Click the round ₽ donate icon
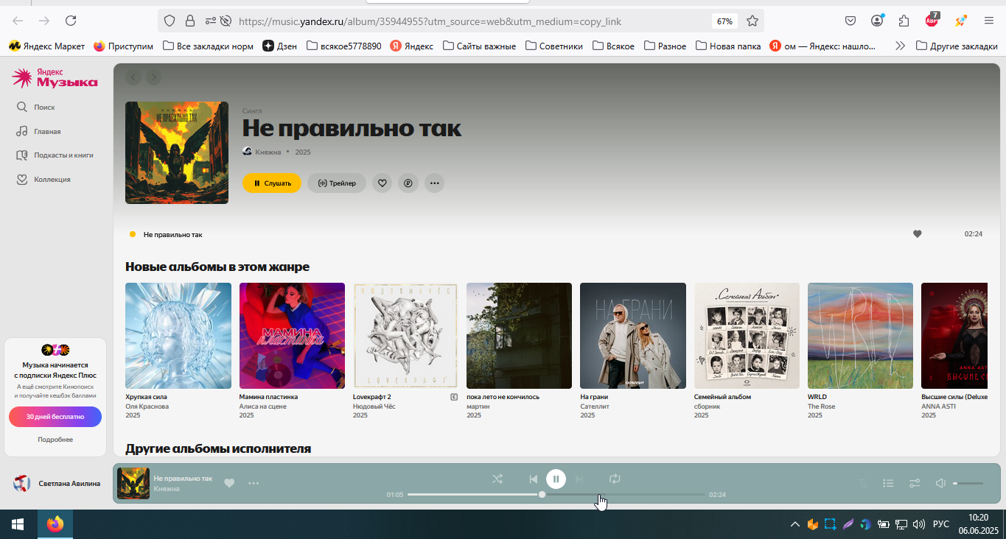The height and width of the screenshot is (539, 1006). coord(408,183)
